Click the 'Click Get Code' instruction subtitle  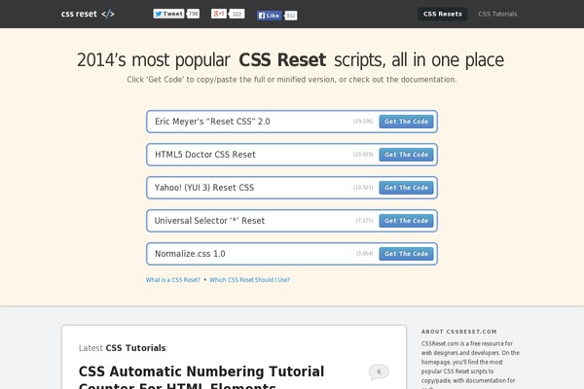292,80
